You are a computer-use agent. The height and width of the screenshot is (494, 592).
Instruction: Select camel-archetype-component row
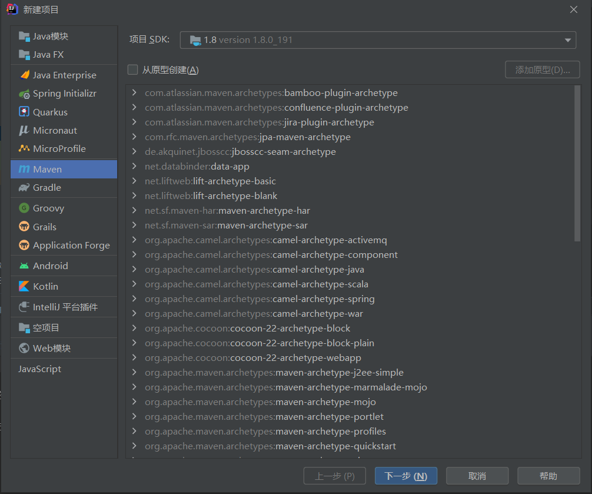coord(350,254)
